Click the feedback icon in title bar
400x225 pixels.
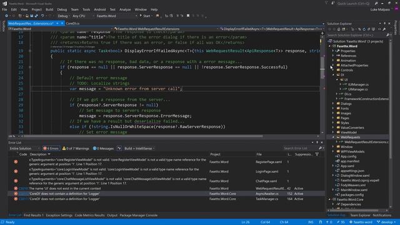(333, 3)
